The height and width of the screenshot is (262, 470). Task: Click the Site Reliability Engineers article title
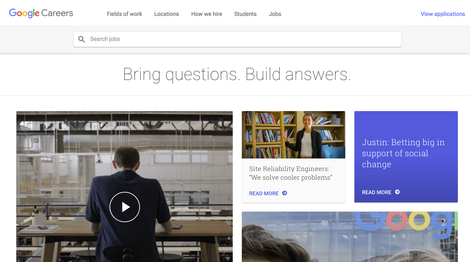(291, 173)
